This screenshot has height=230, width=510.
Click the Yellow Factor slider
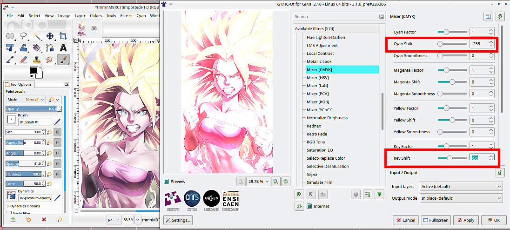pyautogui.click(x=452, y=108)
